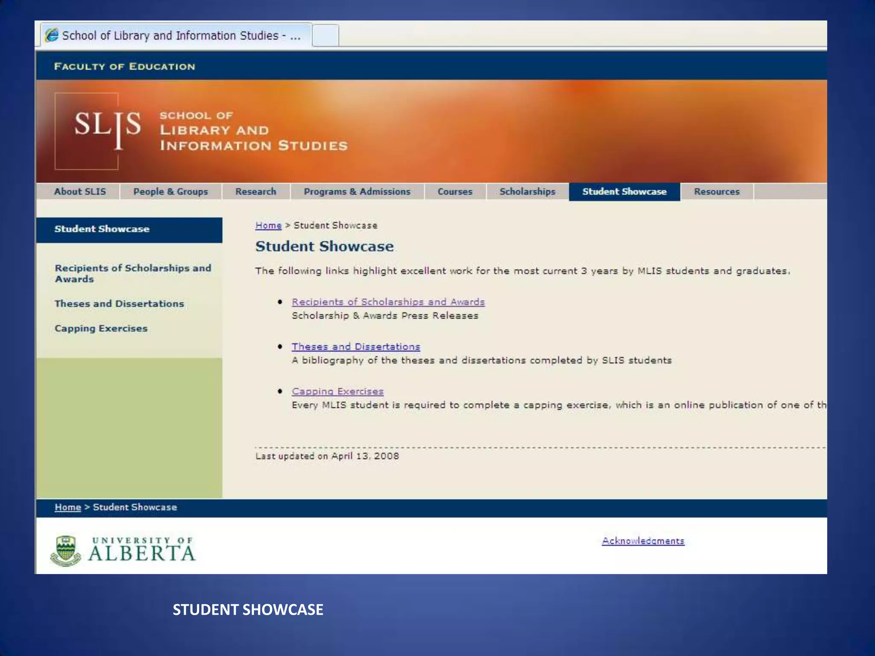Open sidebar Theses and Dissertations link
This screenshot has width=875, height=656.
[119, 304]
